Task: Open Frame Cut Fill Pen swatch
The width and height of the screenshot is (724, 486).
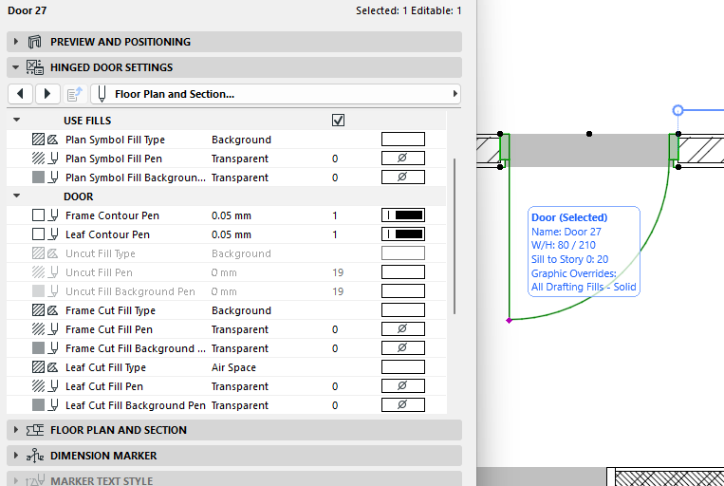Action: 403,329
